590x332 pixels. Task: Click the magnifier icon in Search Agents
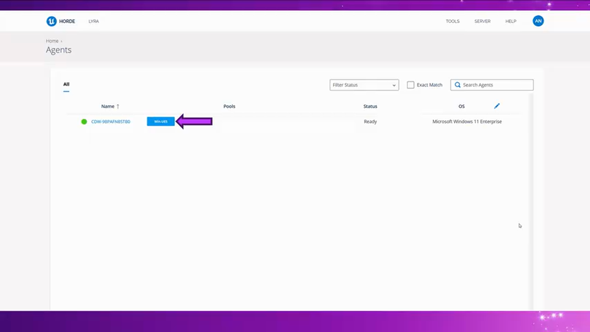[457, 85]
